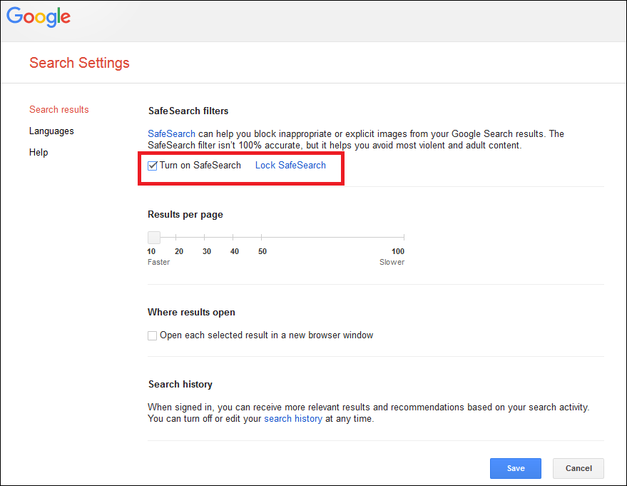This screenshot has width=627, height=486.
Task: Click the Search Settings page title
Action: point(79,63)
